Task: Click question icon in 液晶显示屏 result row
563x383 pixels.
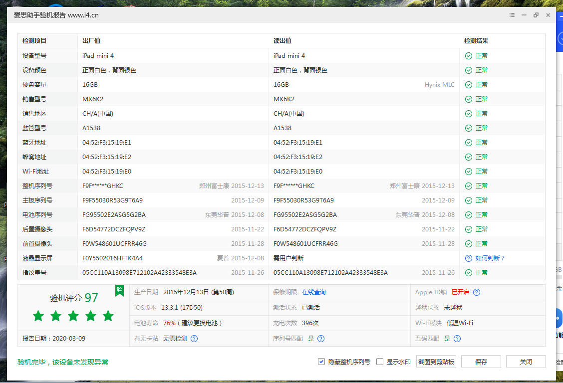Action: click(468, 258)
